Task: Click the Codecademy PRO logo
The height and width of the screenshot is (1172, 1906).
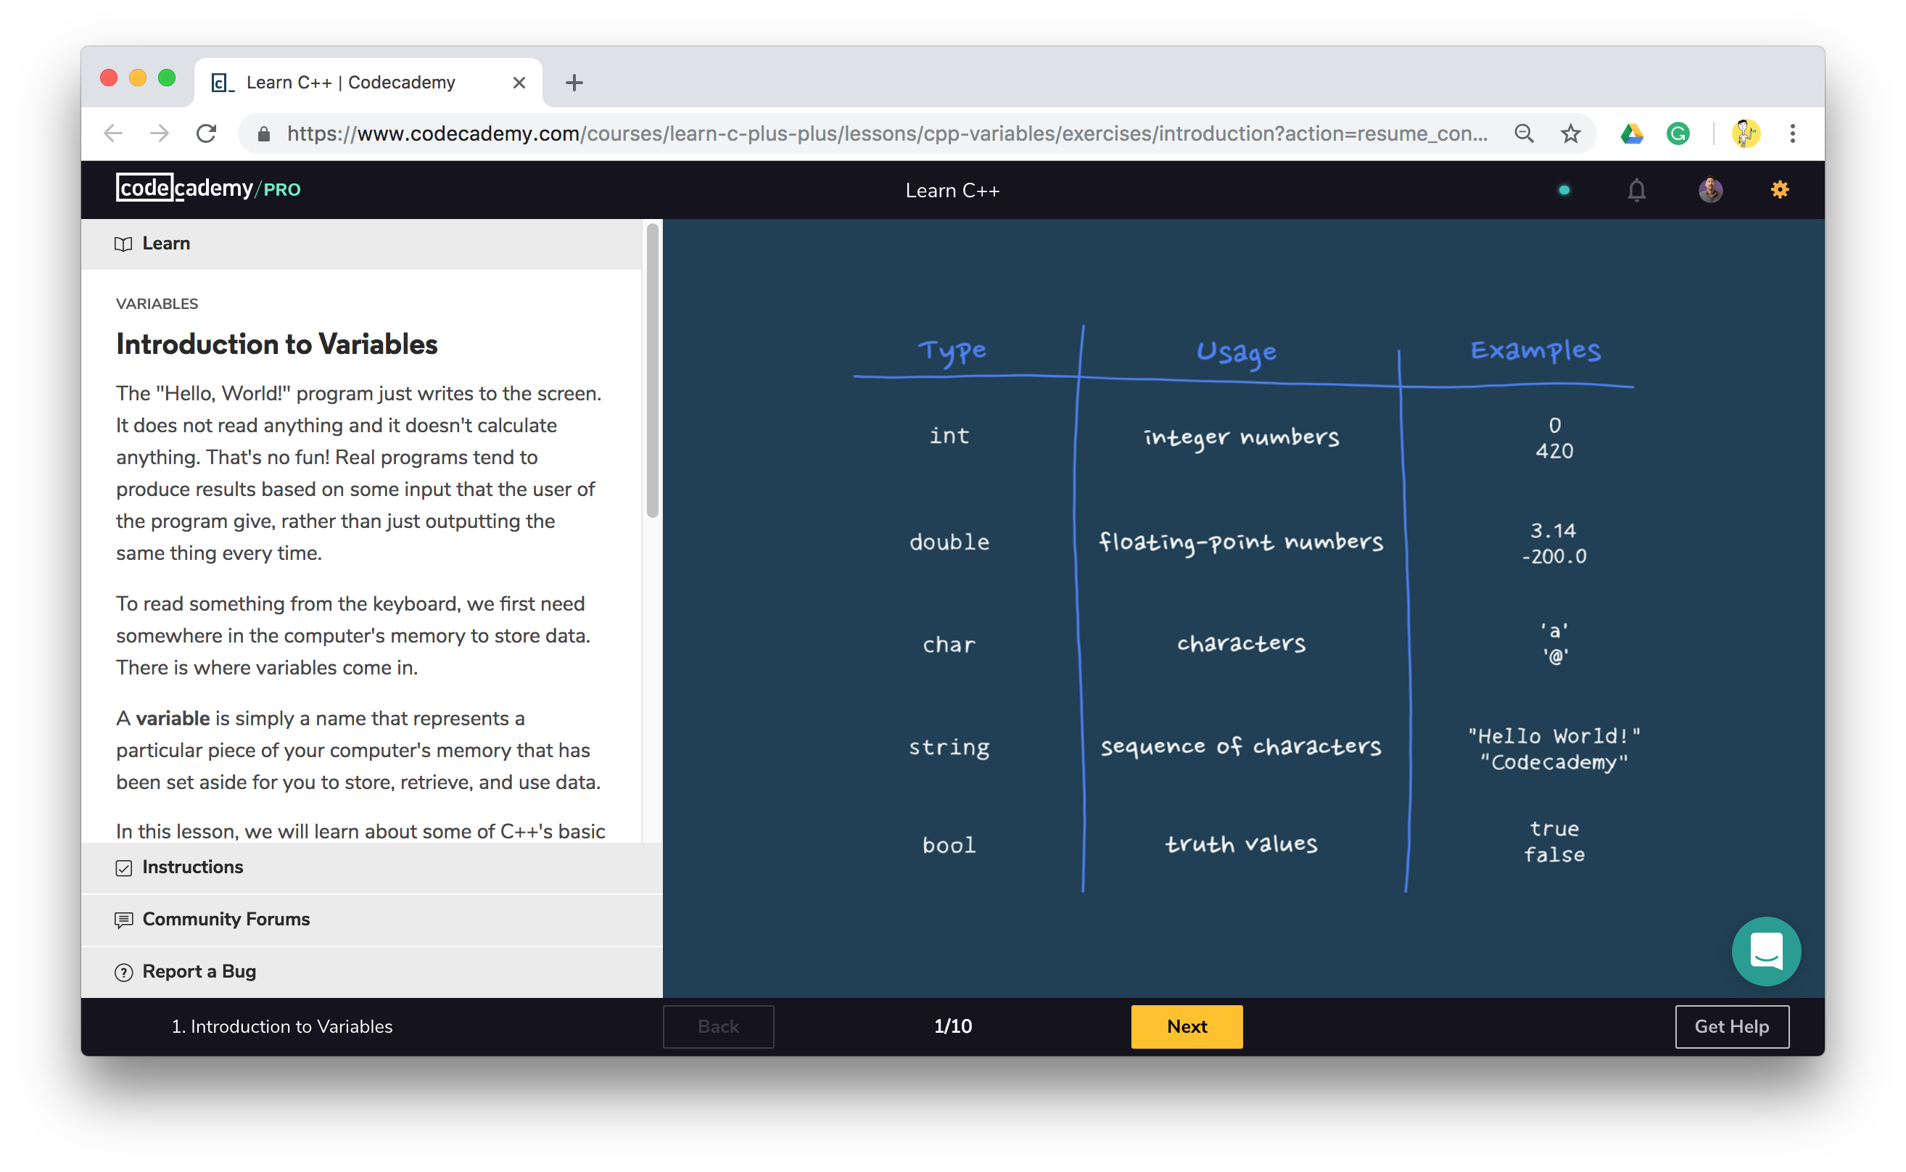Action: (207, 189)
